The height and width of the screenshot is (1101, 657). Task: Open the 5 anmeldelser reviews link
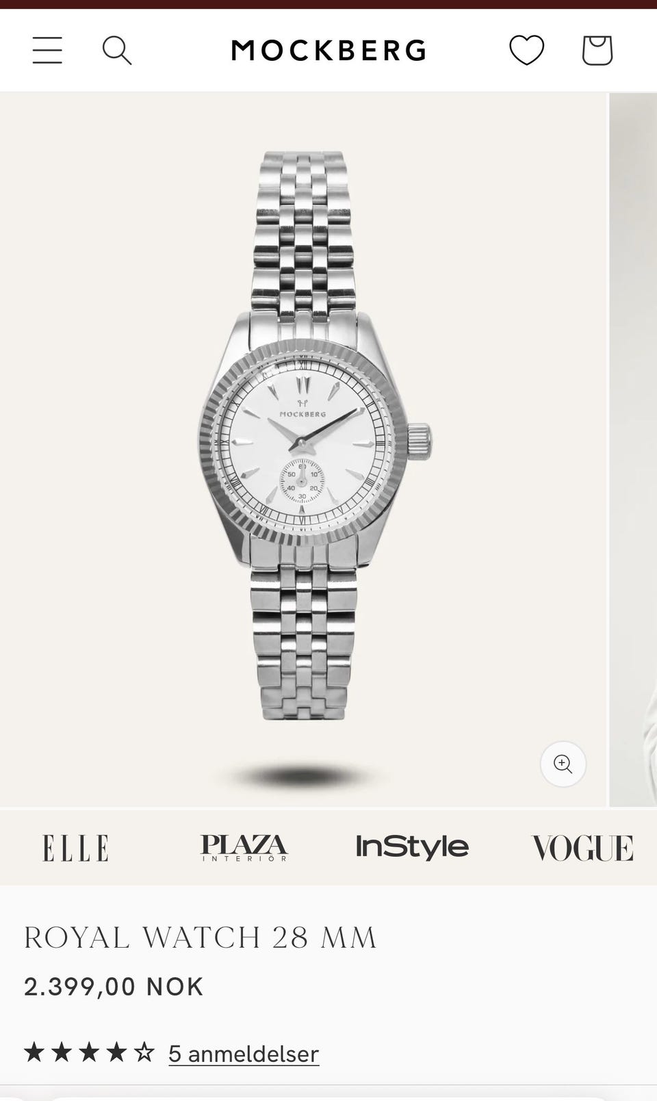(244, 1053)
